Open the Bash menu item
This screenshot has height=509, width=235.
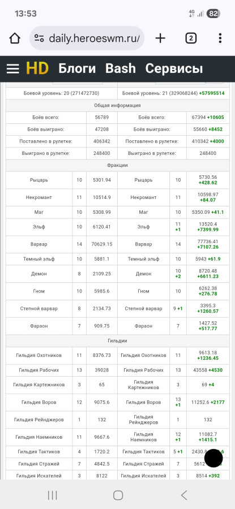click(121, 68)
